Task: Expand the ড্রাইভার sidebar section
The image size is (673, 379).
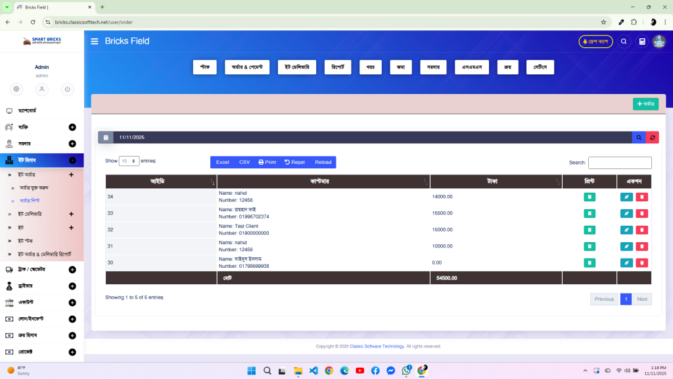Action: coord(72,286)
